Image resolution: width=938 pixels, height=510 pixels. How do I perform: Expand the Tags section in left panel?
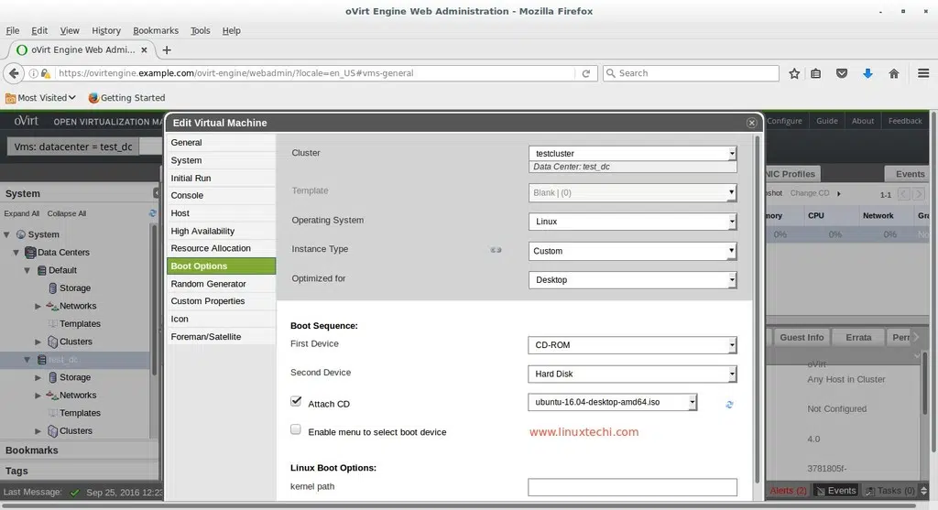(x=79, y=472)
